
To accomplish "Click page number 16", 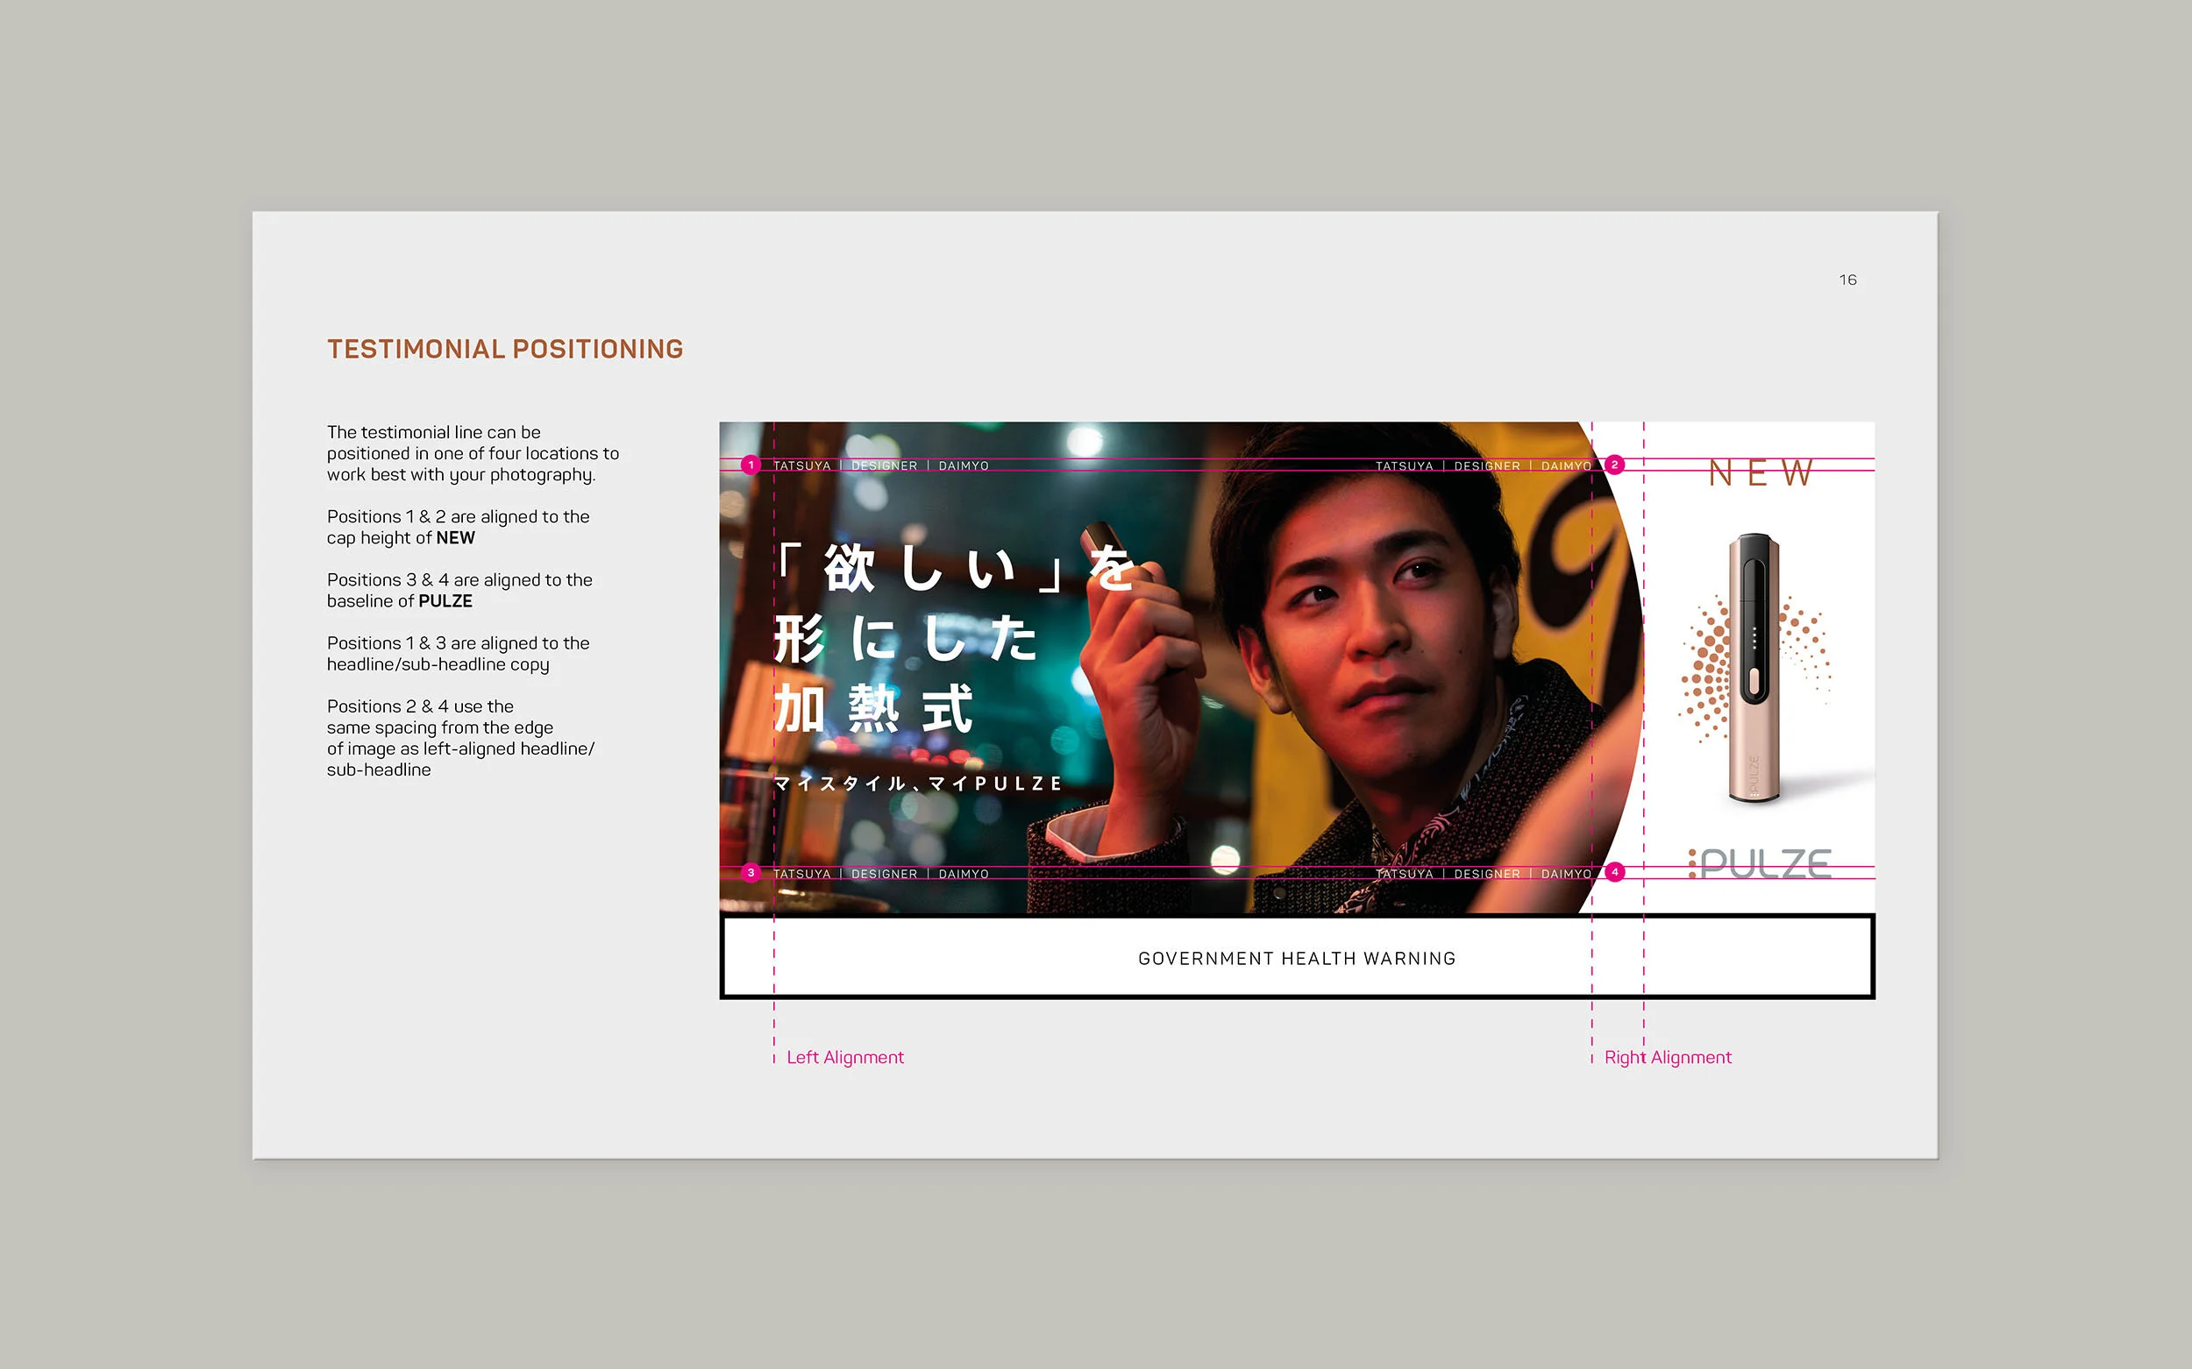I will click(1847, 280).
